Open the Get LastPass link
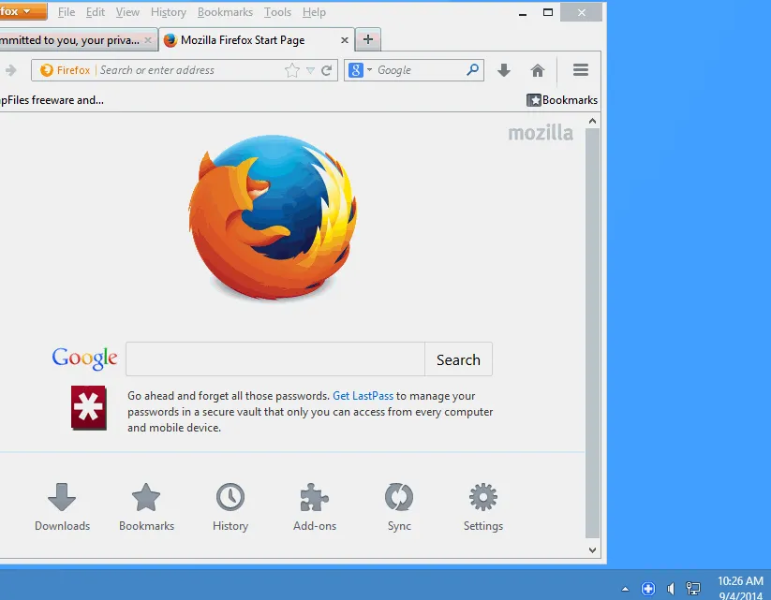The image size is (771, 600). tap(363, 396)
